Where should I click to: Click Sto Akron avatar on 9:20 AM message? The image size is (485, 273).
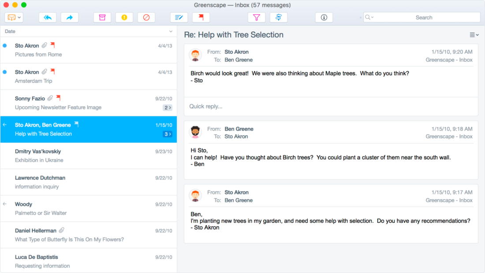[x=195, y=55]
